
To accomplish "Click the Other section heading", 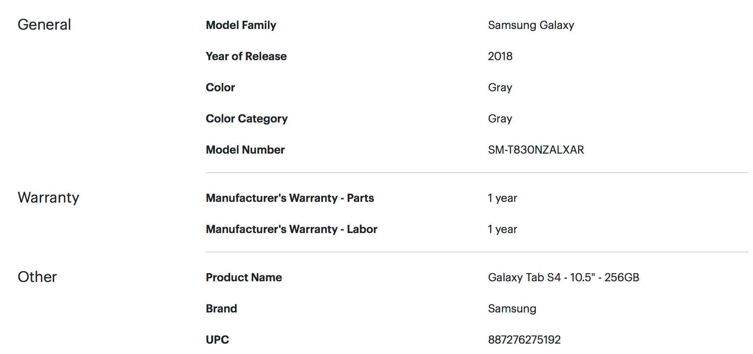I will point(37,277).
